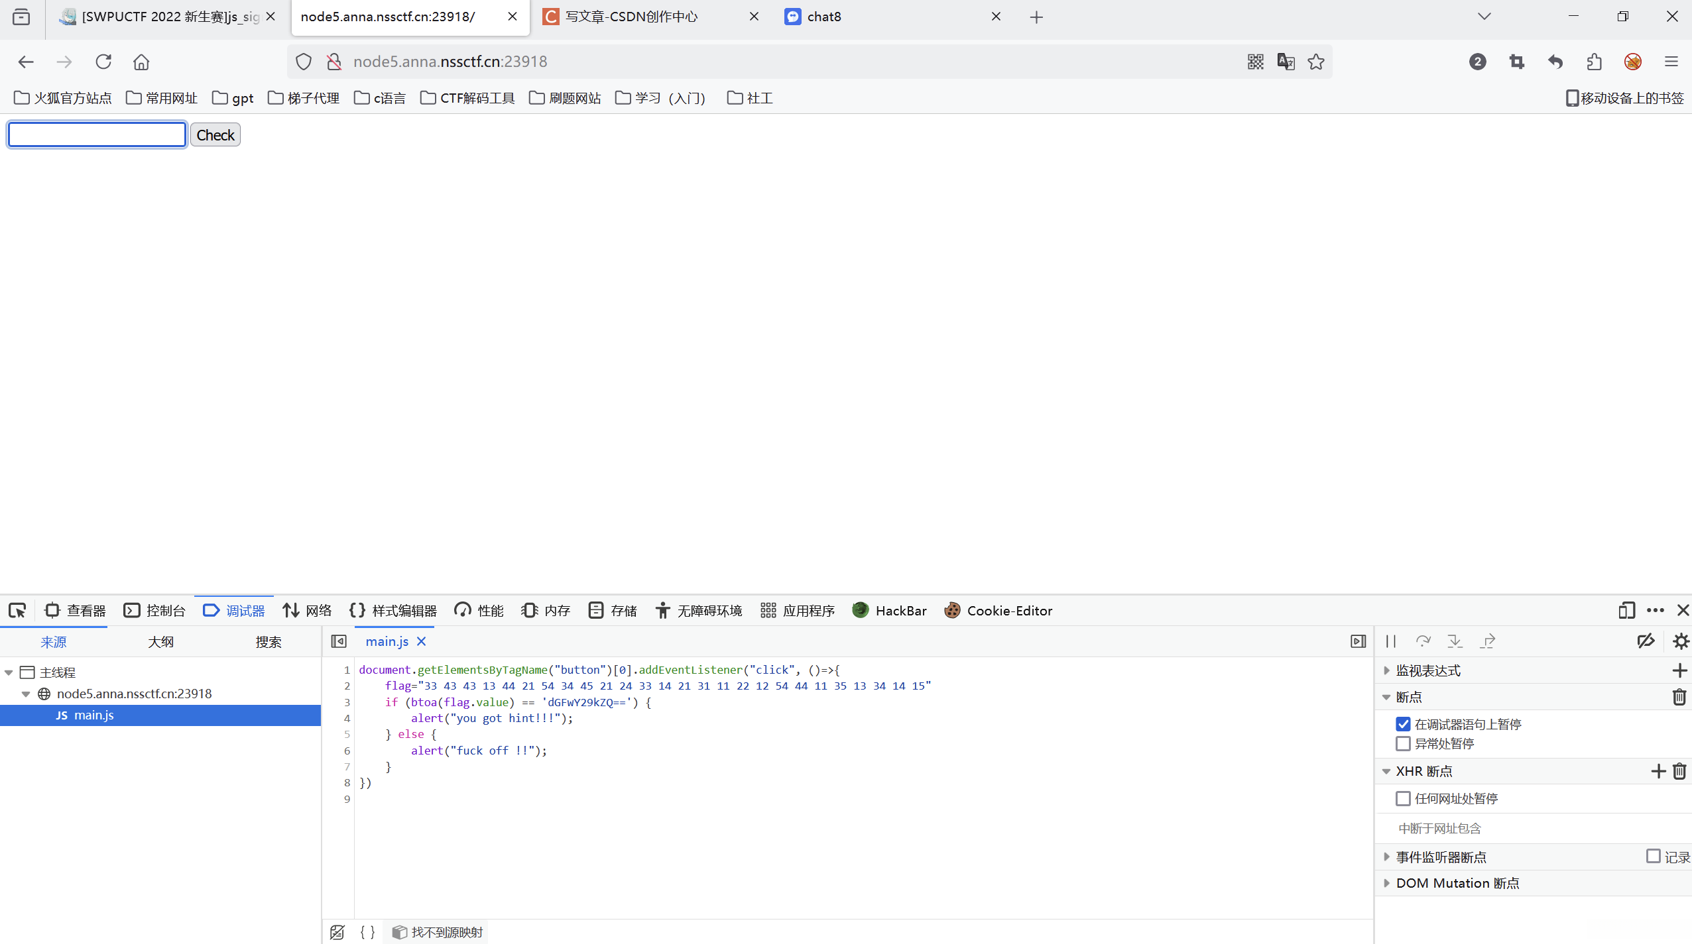Click the flag text input field

coord(97,134)
